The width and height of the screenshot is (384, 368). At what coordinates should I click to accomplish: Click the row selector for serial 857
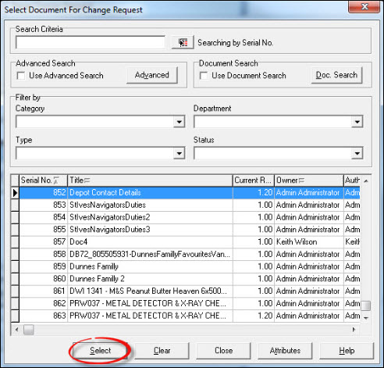(15, 241)
